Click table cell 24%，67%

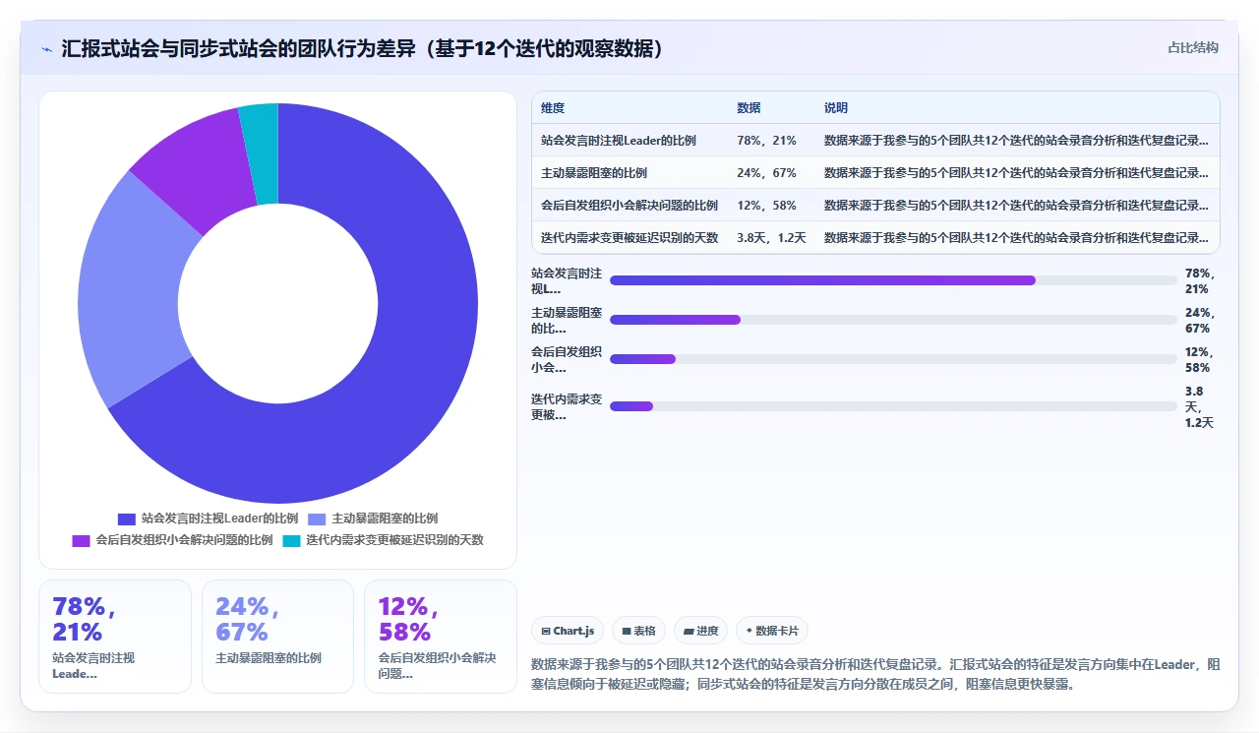766,173
